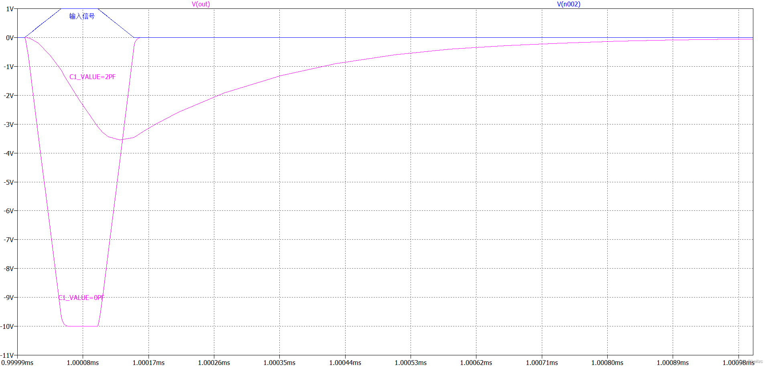Click the -7V vertical axis label
The image size is (769, 367).
tap(9, 240)
